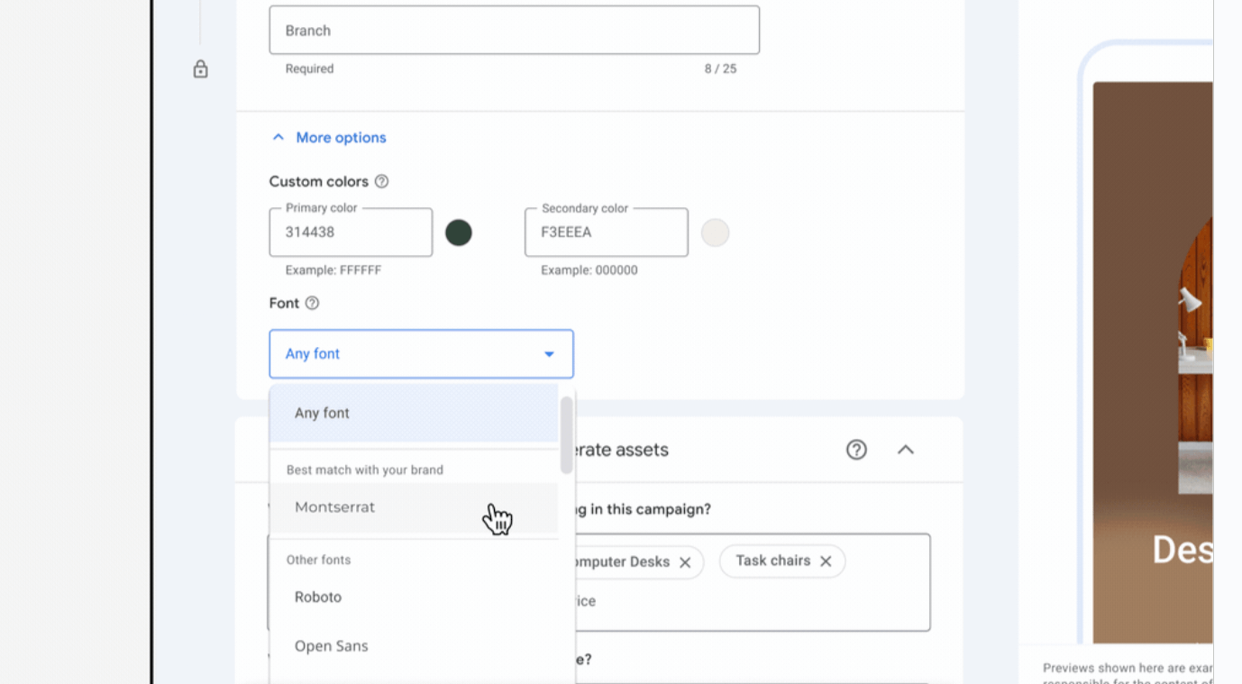Click the 'Other fonts' heading

pos(318,560)
